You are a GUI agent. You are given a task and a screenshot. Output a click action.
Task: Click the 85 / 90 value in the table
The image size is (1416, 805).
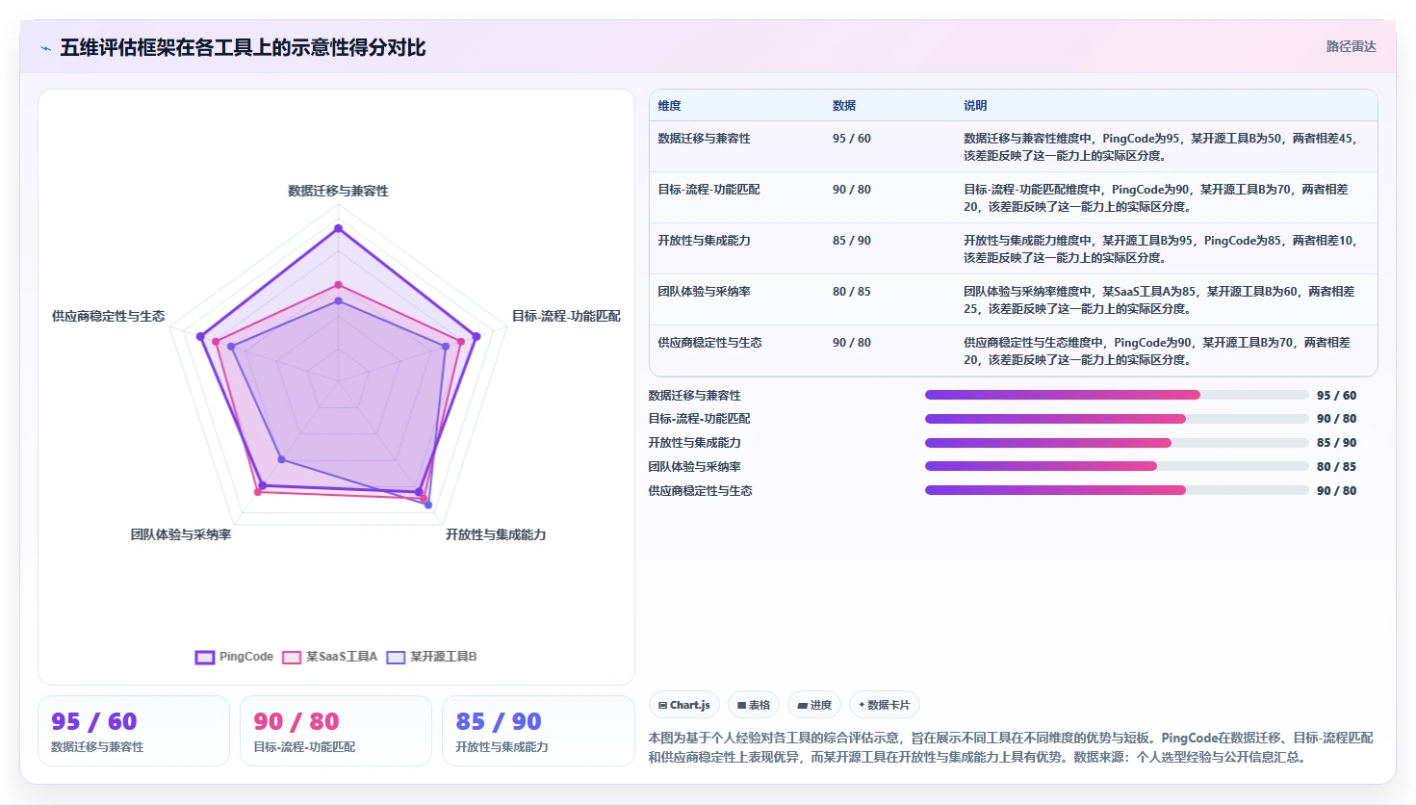852,241
